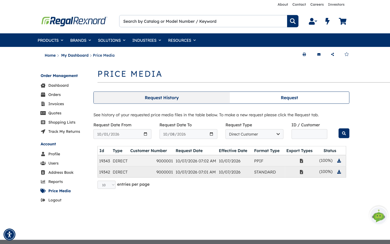Image resolution: width=390 pixels, height=244 pixels.
Task: Focus the Request Date From field
Action: point(122,134)
